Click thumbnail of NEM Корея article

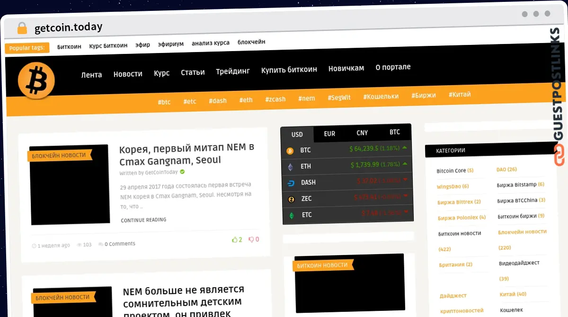(69, 185)
